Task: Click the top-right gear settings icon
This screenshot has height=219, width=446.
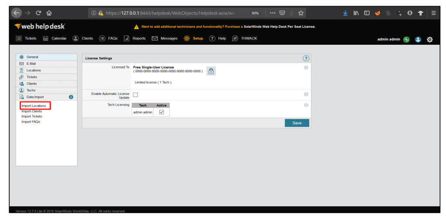Action: tap(430, 40)
